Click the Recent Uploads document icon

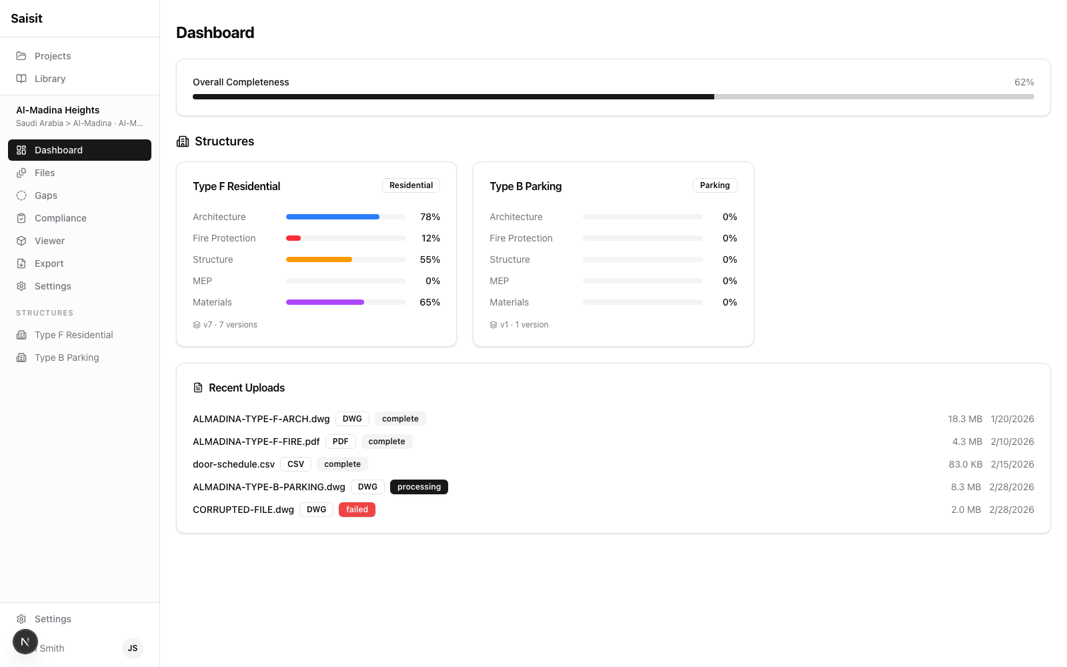198,388
